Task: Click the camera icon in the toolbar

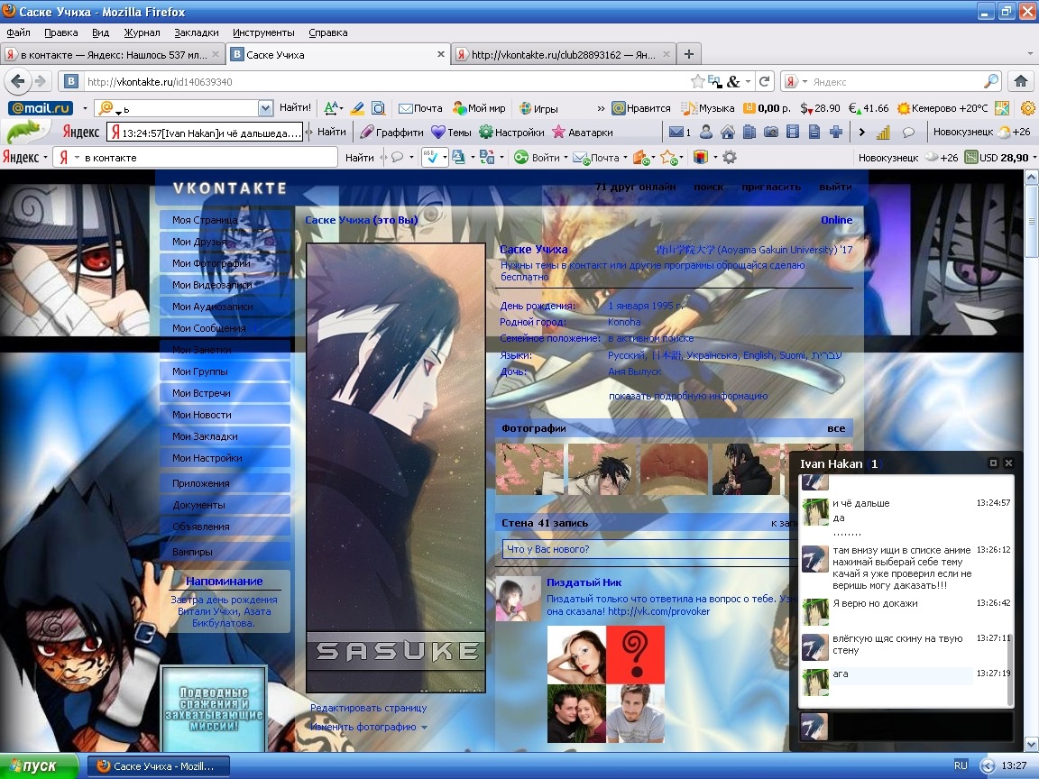Action: tap(771, 132)
